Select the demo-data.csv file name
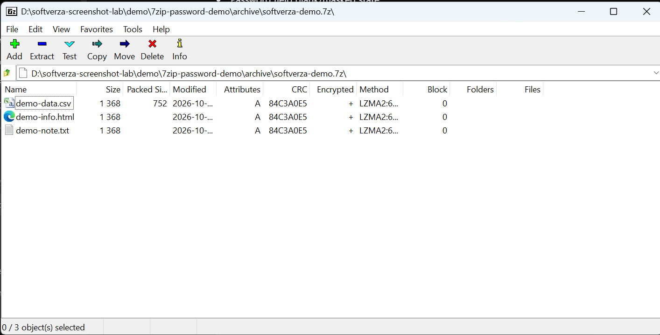This screenshot has height=335, width=660. coord(44,103)
